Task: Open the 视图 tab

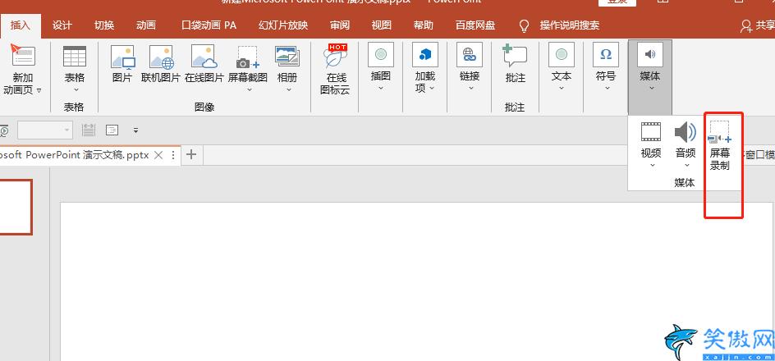Action: click(382, 25)
